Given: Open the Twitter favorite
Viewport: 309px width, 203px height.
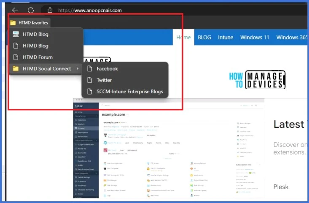Looking at the screenshot, I should pos(125,80).
